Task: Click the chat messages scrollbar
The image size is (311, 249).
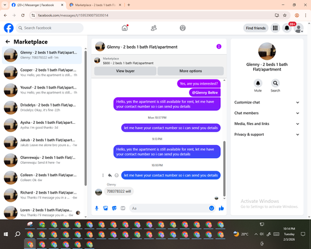Action: (224, 169)
